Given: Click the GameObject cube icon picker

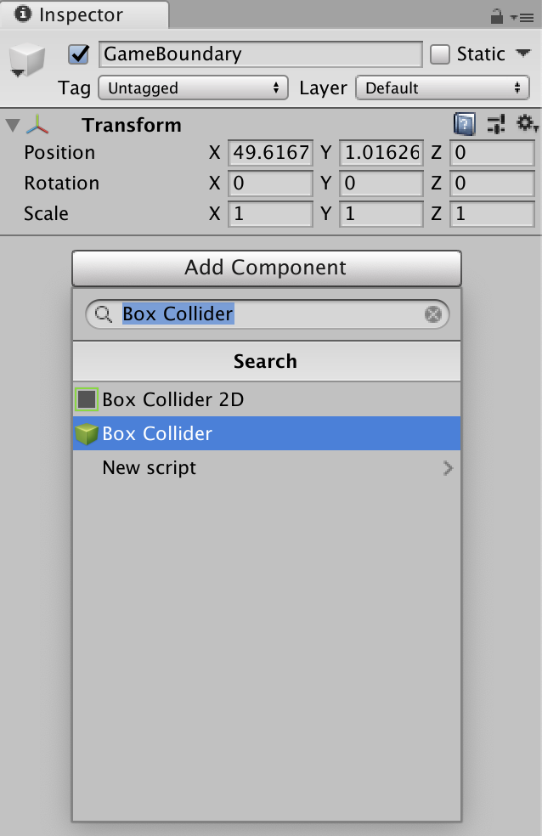Looking at the screenshot, I should point(26,61).
